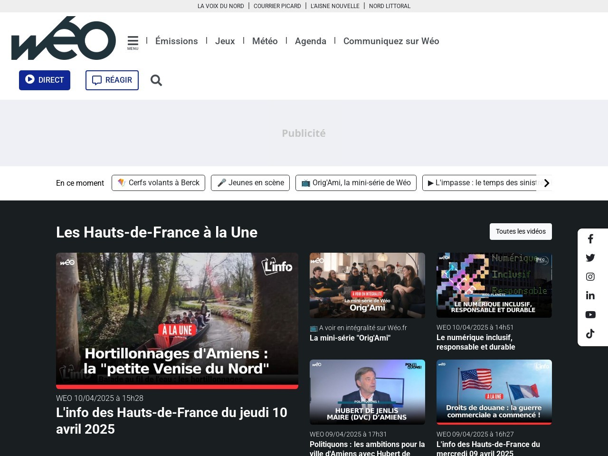The image size is (608, 456).
Task: Open the Émissions menu
Action: point(177,41)
